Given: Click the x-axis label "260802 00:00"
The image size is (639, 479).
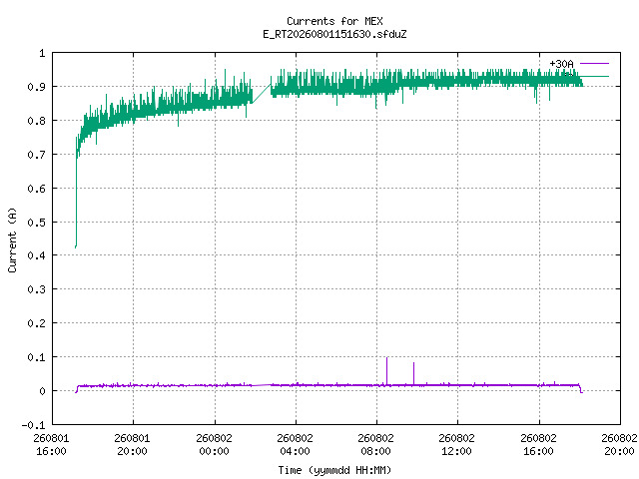Looking at the screenshot, I should coord(214,445).
